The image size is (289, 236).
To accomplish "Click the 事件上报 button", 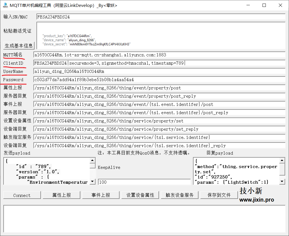I will pyautogui.click(x=101, y=195).
